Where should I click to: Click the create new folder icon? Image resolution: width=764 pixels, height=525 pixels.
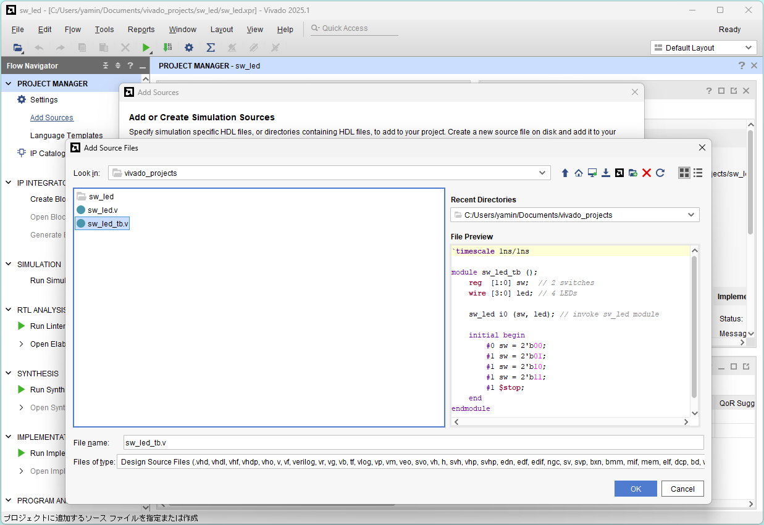pos(633,173)
